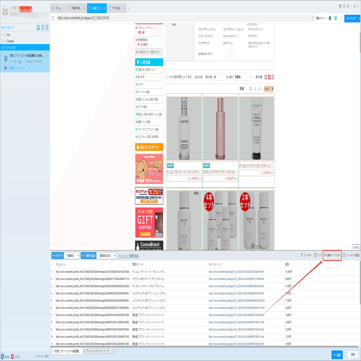
Task: Switch to the 実行中 tab
Action: (76, 8)
